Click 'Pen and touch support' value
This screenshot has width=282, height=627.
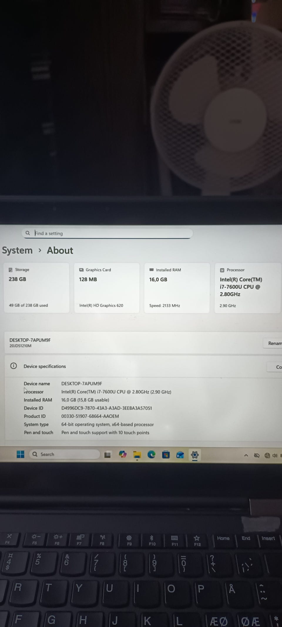105,433
